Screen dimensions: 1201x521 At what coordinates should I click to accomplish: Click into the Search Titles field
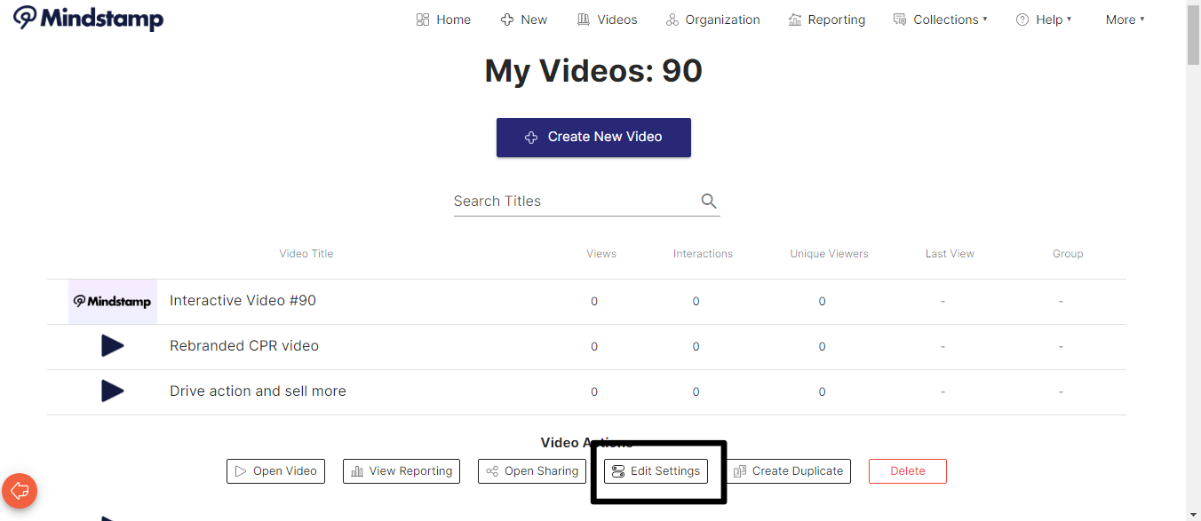click(573, 201)
